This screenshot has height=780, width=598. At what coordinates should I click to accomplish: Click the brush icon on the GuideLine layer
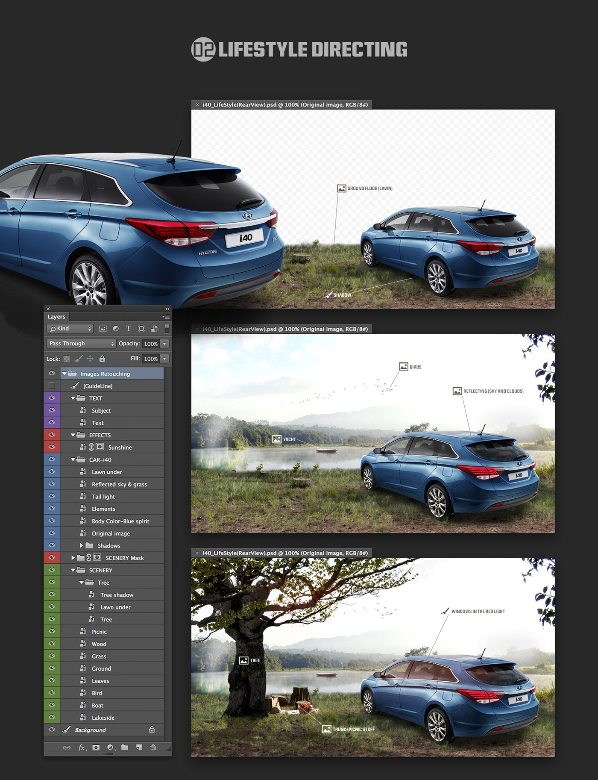click(75, 386)
